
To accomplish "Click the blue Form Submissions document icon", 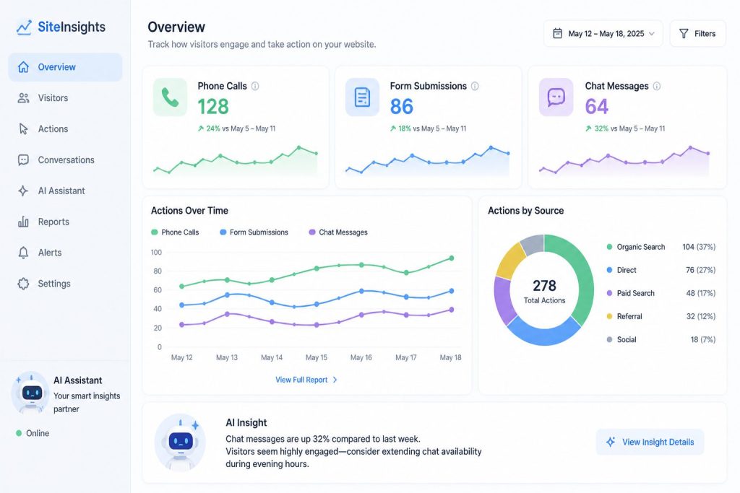I will coord(362,97).
